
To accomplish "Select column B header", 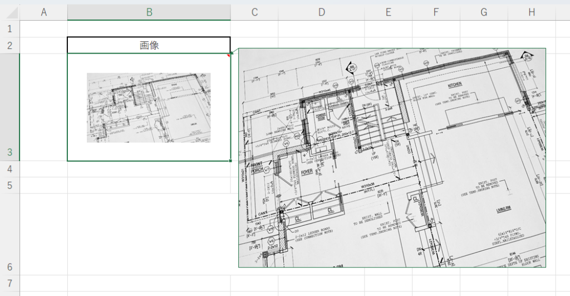I will tap(149, 12).
